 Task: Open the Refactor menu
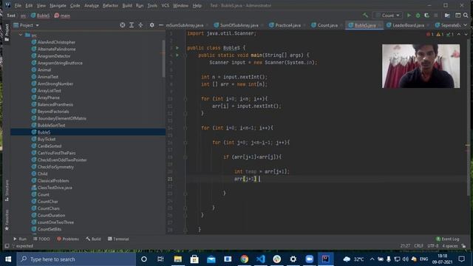[110, 5]
